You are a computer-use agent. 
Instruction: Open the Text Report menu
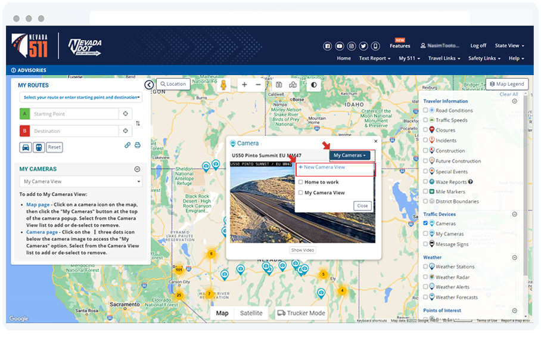375,58
